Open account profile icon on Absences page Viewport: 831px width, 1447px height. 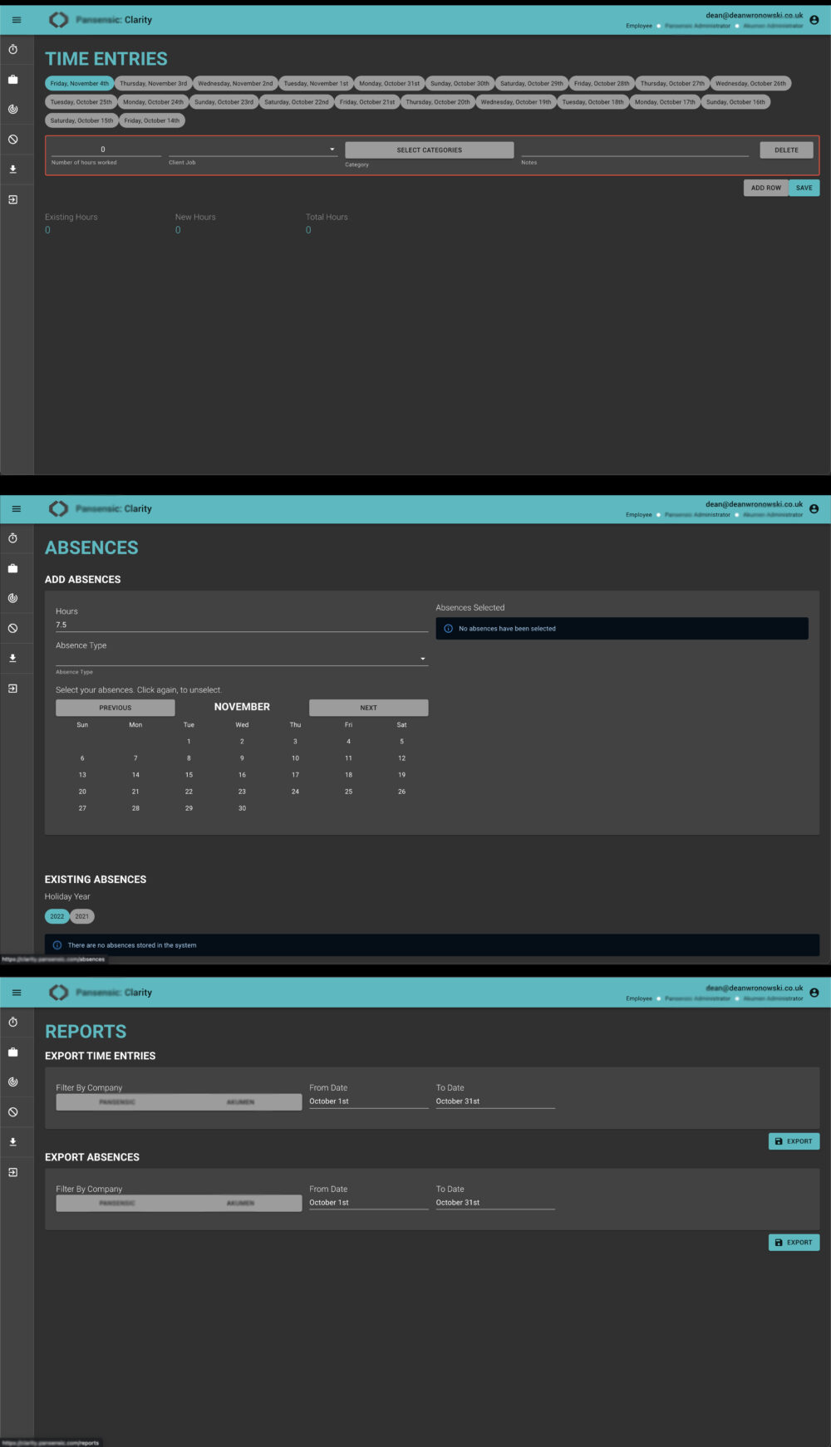pos(814,509)
